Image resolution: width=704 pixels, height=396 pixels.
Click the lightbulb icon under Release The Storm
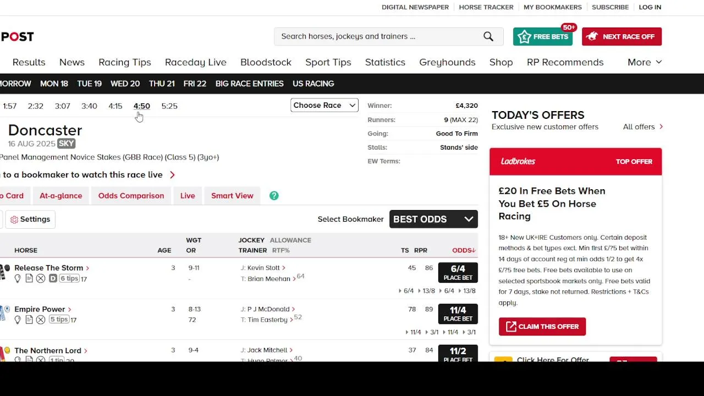18,279
